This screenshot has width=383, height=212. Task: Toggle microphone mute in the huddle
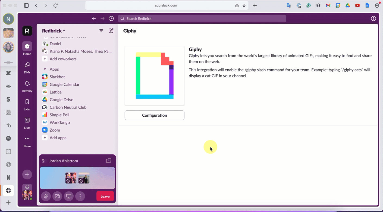(x=46, y=196)
